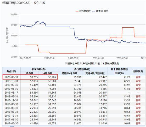
Task: Select the 2019-06-30 date cell
Action: coord(11,89)
